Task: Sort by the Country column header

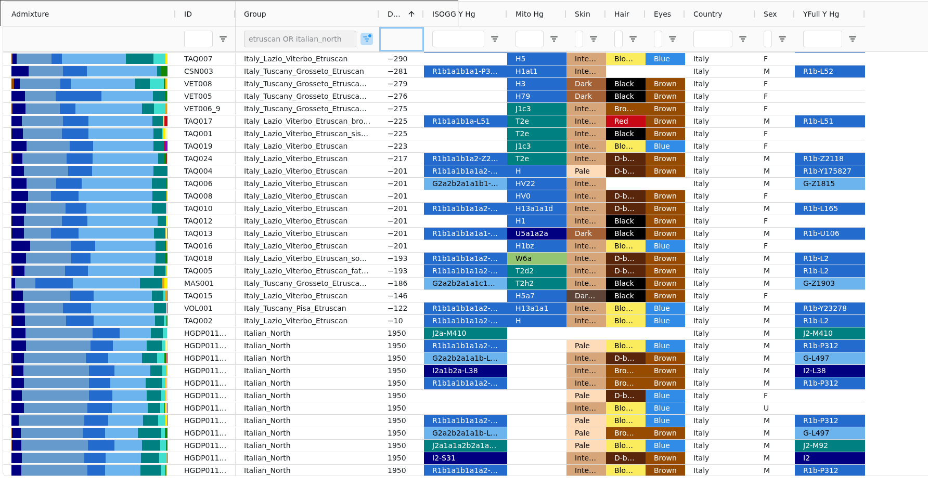Action: point(707,14)
